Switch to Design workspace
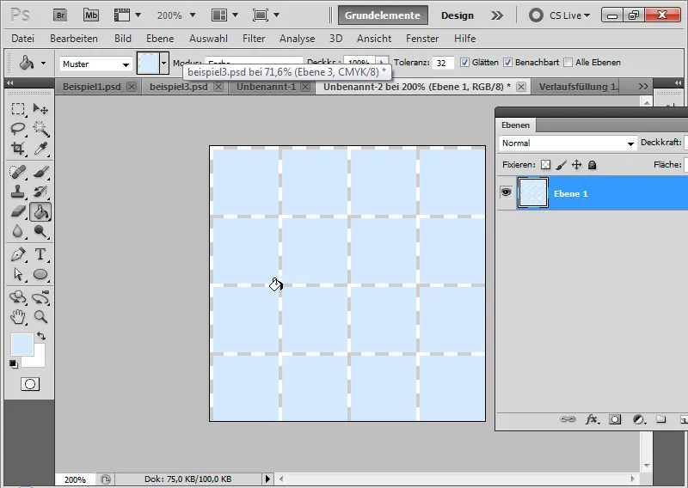 pyautogui.click(x=458, y=15)
